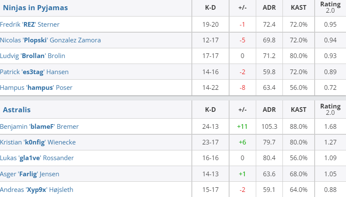Image resolution: width=346 pixels, height=197 pixels.
Task: Select hampus's 14-22 K-D cell
Action: tap(210, 88)
